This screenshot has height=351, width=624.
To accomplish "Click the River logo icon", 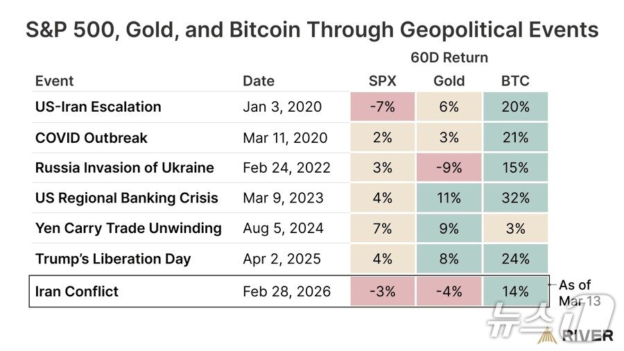I will 547,335.
